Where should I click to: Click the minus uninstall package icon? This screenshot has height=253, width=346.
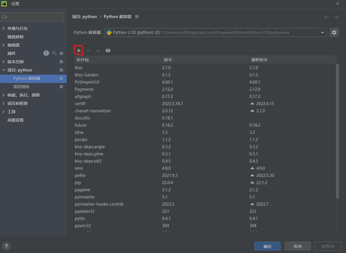[x=89, y=51]
